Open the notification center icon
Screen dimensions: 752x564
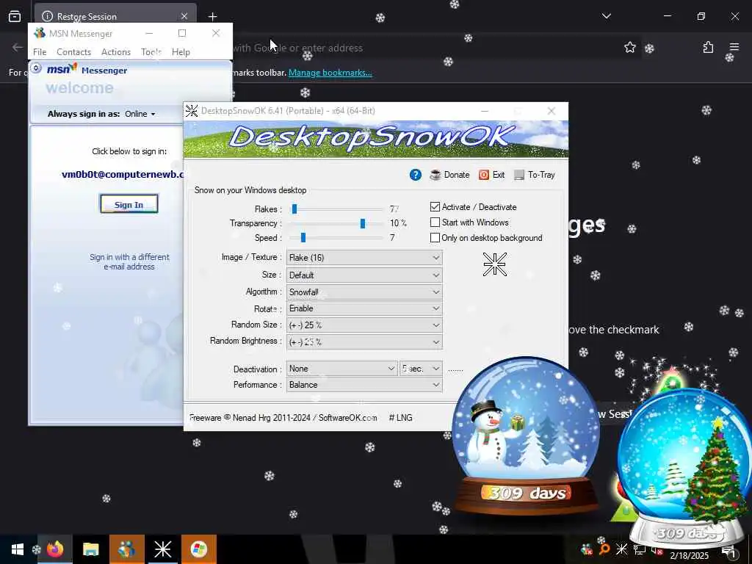coord(729,552)
